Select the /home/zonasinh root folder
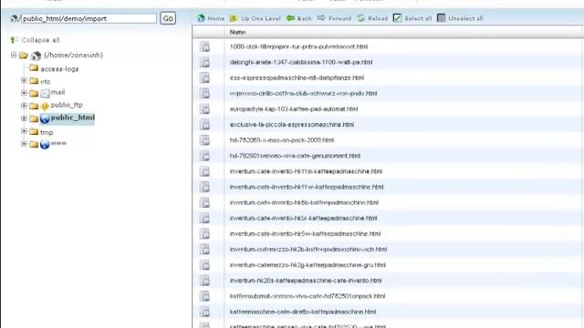 [x=73, y=55]
